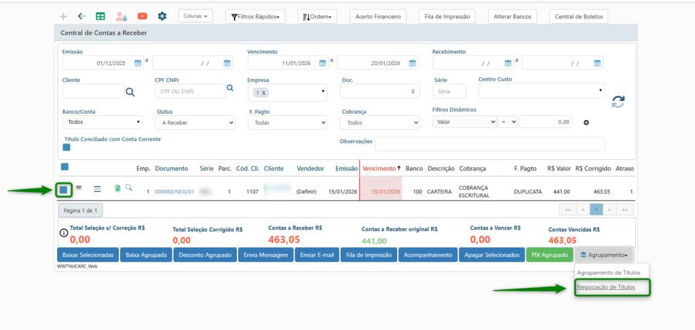The image size is (695, 330).
Task: Click the envelope icon in row
Action: pos(79,188)
